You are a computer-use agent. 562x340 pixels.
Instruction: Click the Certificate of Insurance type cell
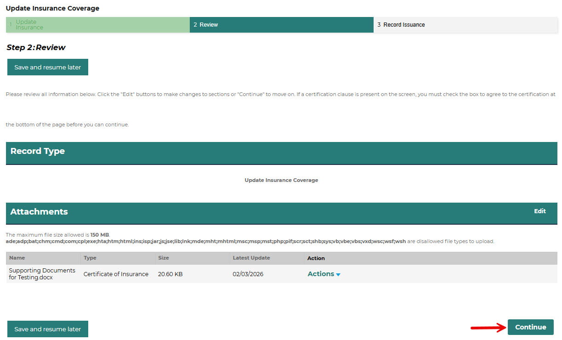[116, 274]
